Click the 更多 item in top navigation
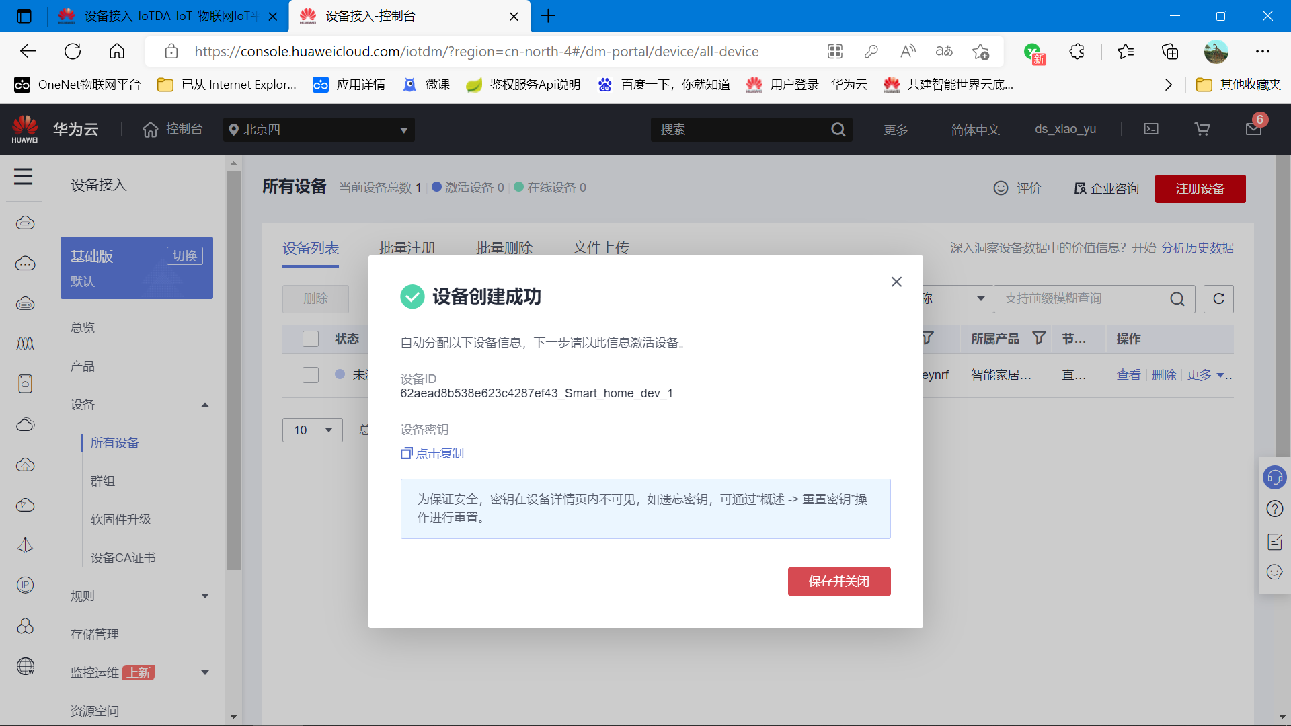Screen dimensions: 1291x726 coord(896,130)
